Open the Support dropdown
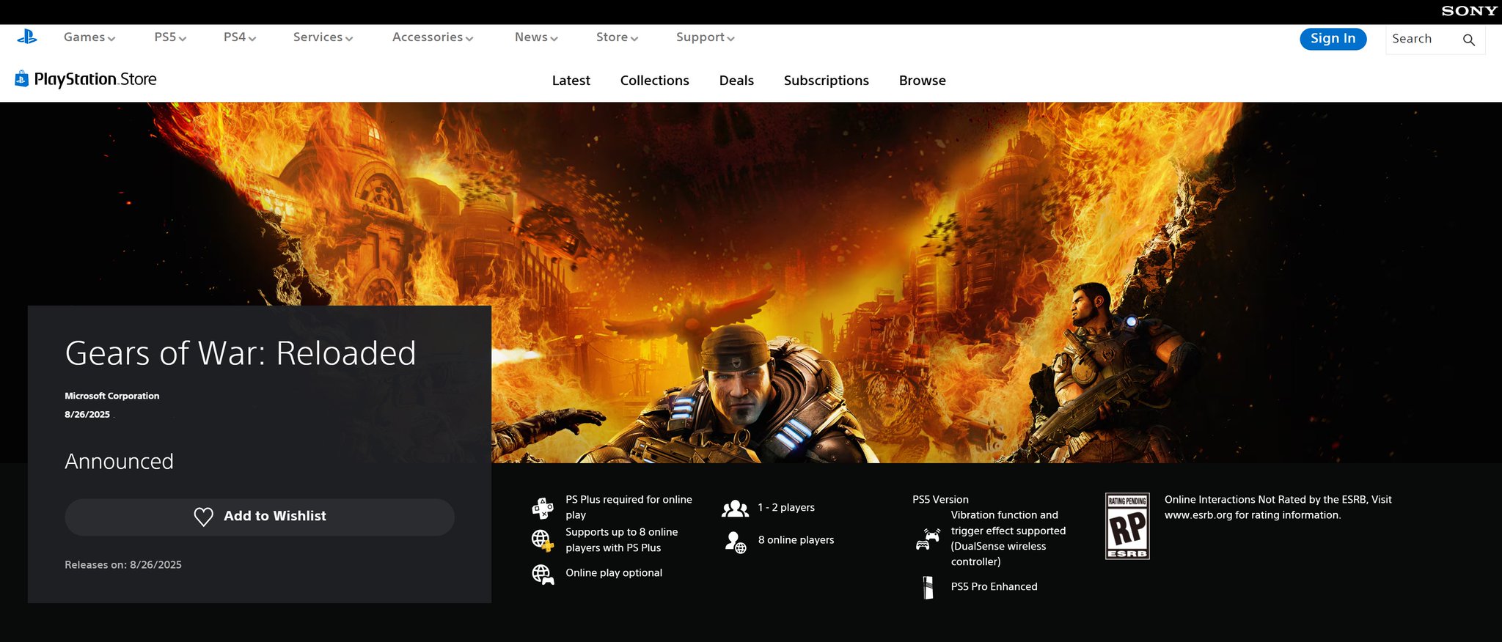Screen dimensions: 1502x642 705,37
